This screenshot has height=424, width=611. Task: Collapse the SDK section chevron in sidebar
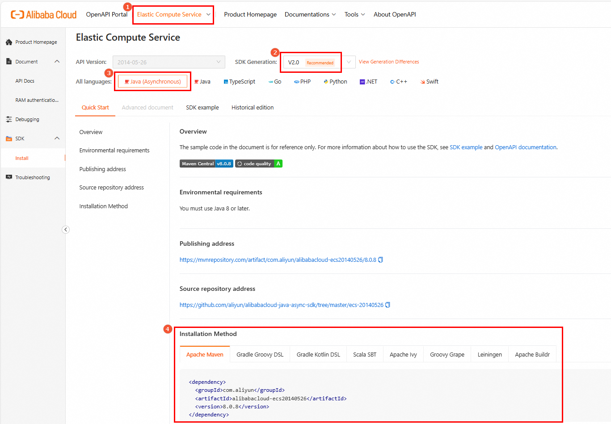tap(57, 139)
